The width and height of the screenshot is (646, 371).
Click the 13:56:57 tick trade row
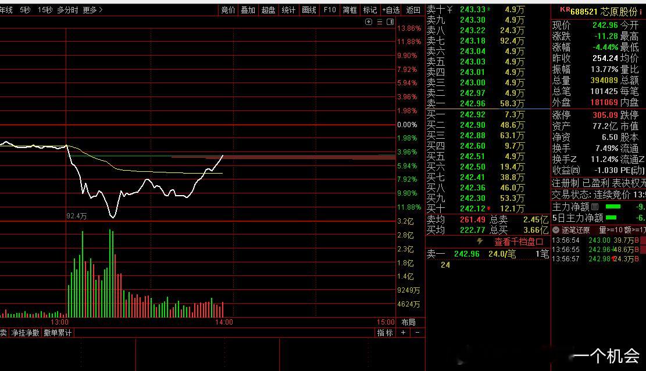(x=599, y=259)
